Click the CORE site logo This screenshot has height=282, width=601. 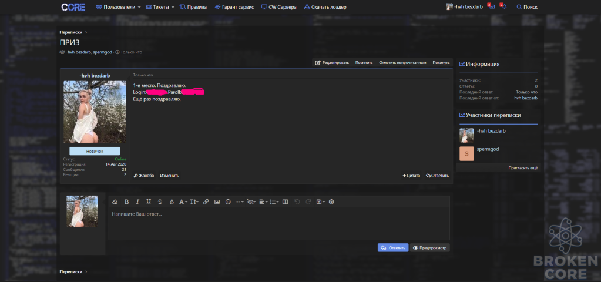coord(73,7)
